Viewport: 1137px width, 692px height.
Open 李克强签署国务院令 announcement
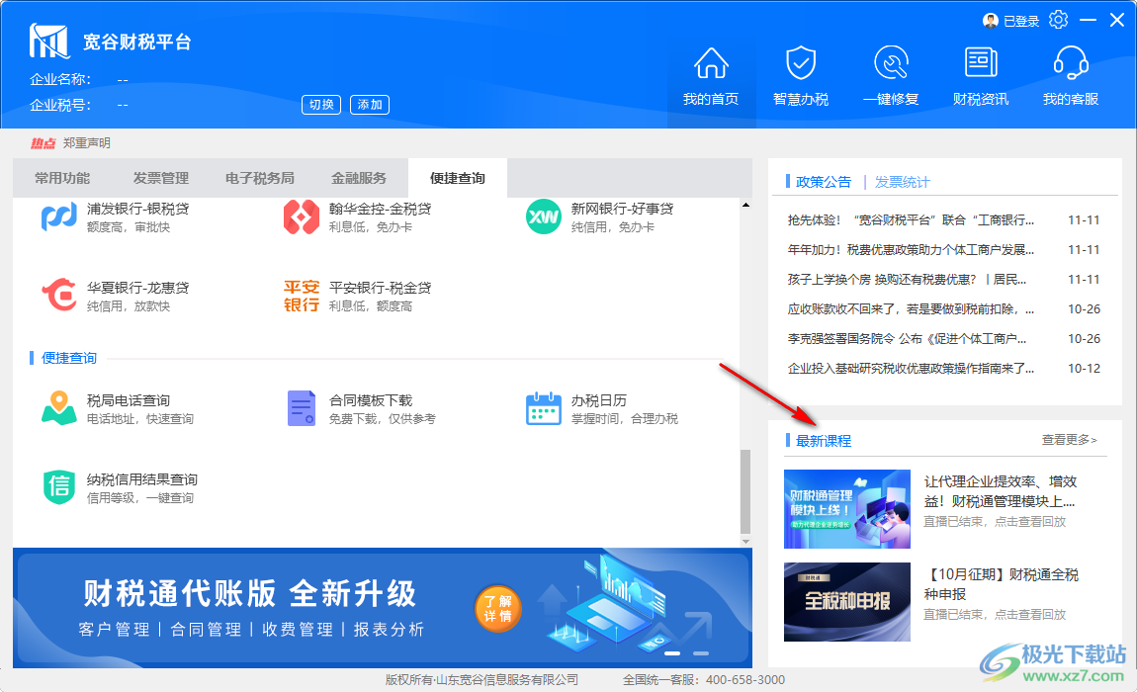[x=908, y=339]
